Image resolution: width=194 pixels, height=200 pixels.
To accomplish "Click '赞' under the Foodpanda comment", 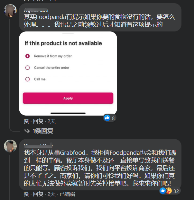I will (x=26, y=121).
